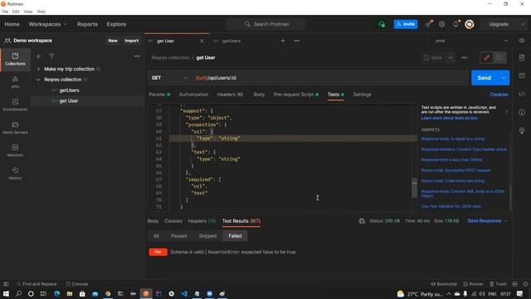Image resolution: width=531 pixels, height=299 pixels.
Task: Open the File menu
Action: (5, 12)
